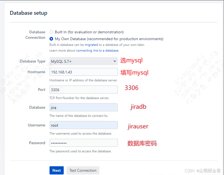Viewport: 224px width, 175px height.
Task: Click 'Hostname or IP address' help text
Action: [x=83, y=80]
